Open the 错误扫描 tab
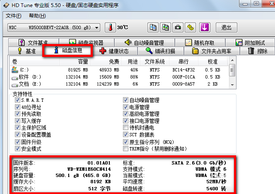 (160, 51)
